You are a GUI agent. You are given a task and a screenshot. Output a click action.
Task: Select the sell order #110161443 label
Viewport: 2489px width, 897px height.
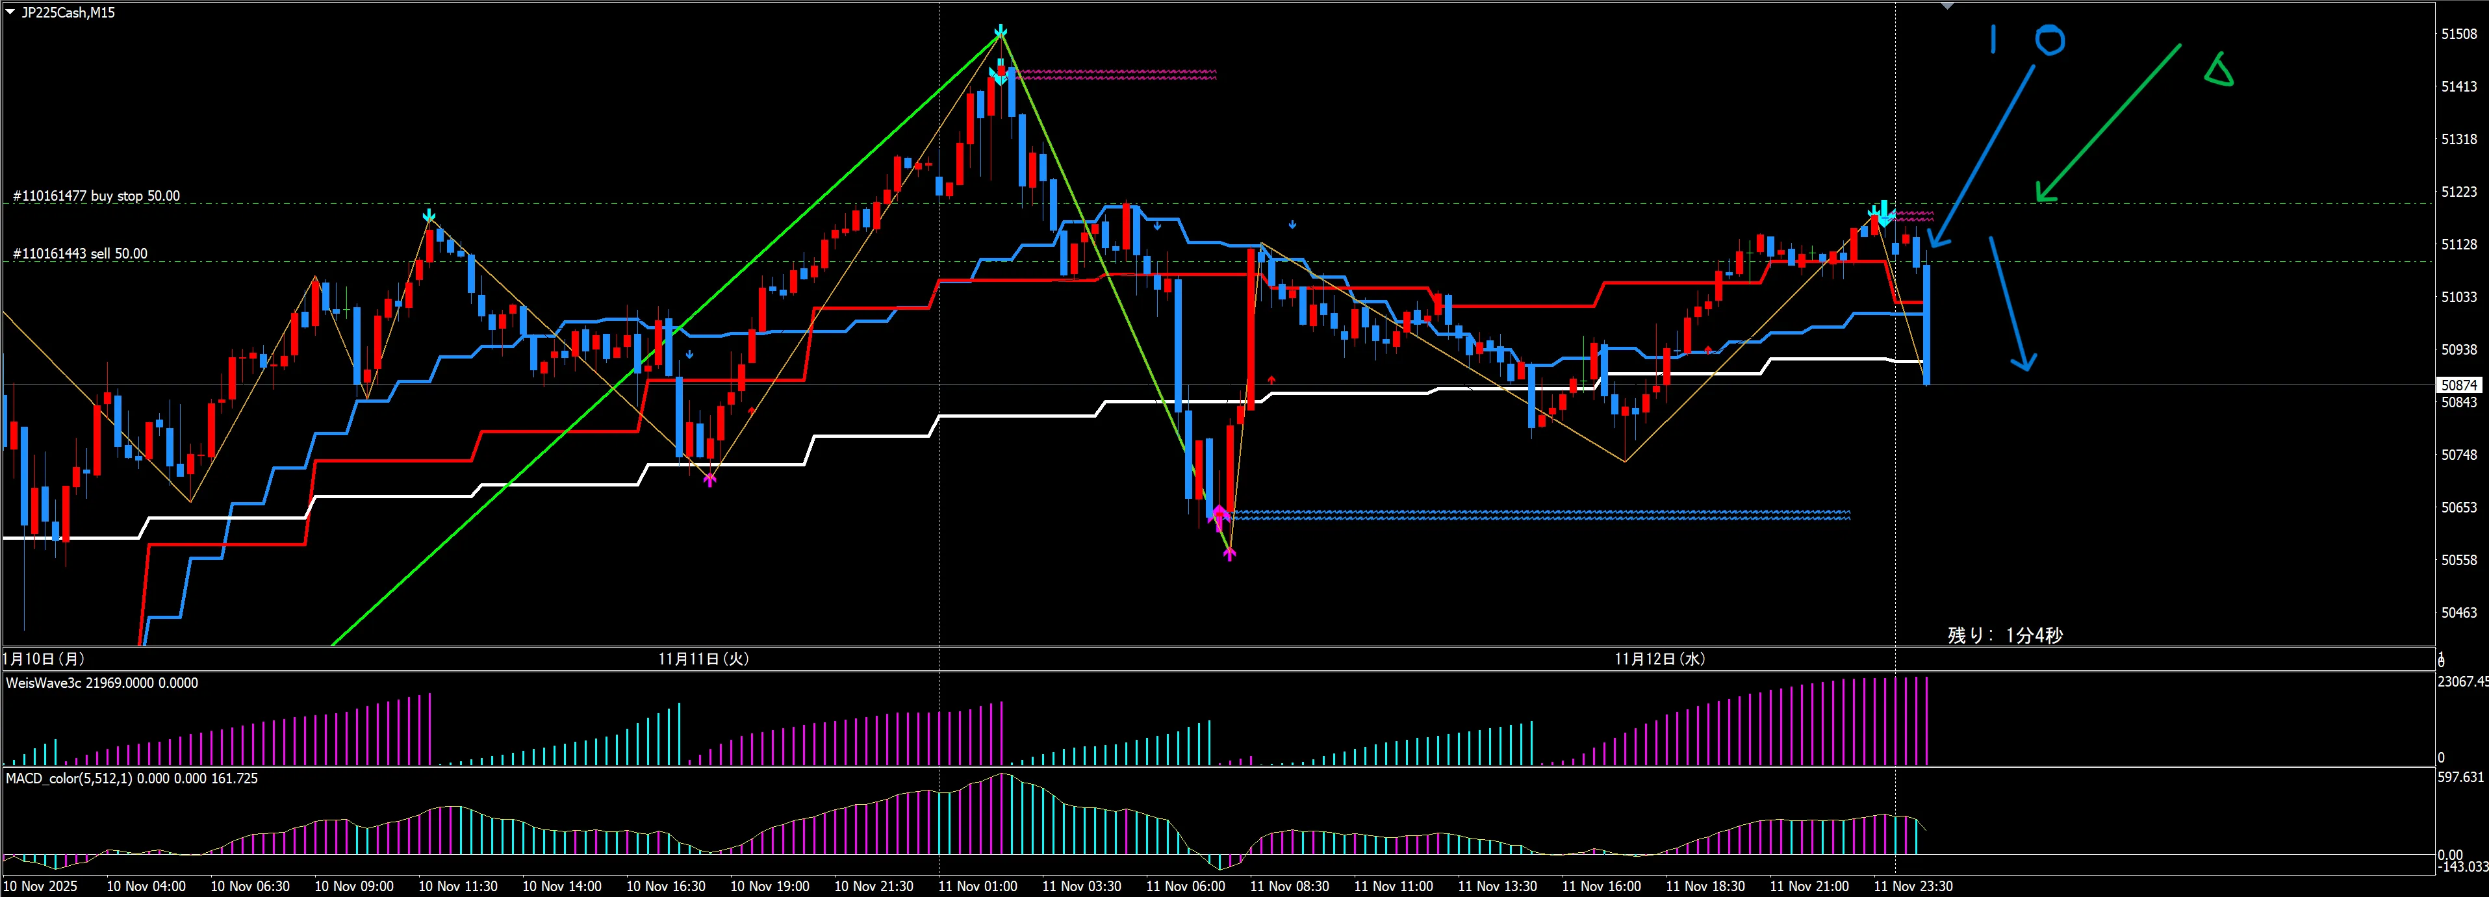80,254
